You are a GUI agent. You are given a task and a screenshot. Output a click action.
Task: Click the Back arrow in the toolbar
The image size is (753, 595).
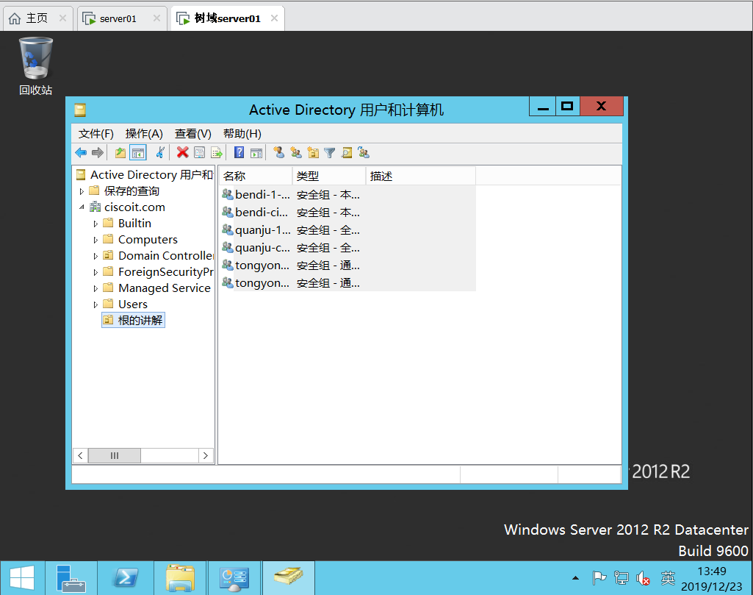[x=81, y=153]
